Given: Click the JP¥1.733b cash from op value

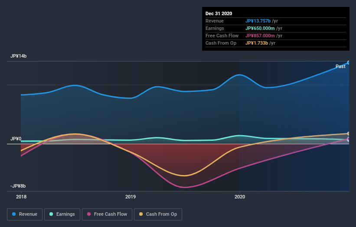Looking at the screenshot, I should click(x=257, y=43).
